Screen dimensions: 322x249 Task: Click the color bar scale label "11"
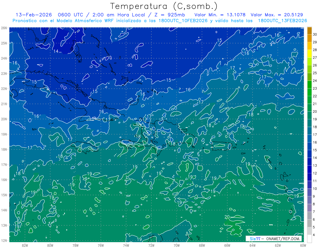[x=315, y=181]
